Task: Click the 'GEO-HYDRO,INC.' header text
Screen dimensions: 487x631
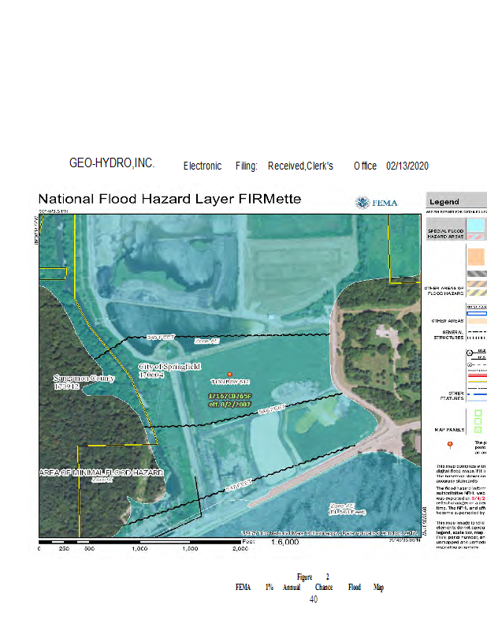Action: coord(112,163)
